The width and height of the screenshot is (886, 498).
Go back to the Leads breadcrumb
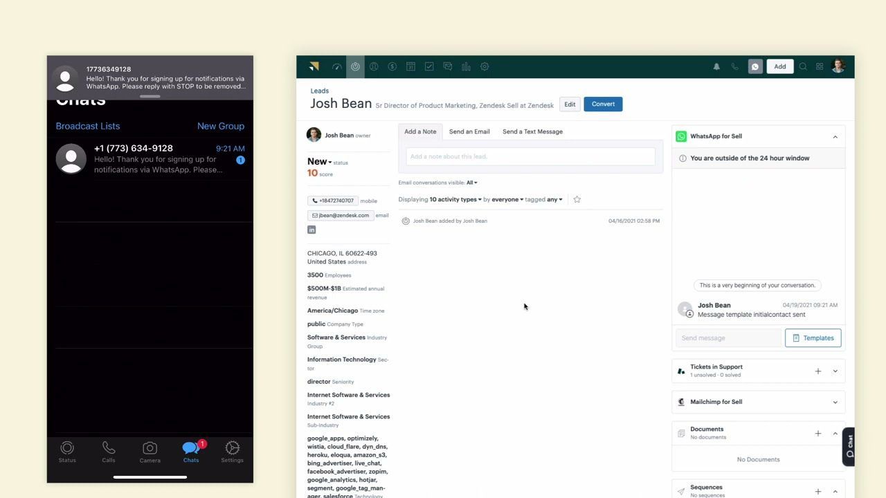(x=319, y=91)
